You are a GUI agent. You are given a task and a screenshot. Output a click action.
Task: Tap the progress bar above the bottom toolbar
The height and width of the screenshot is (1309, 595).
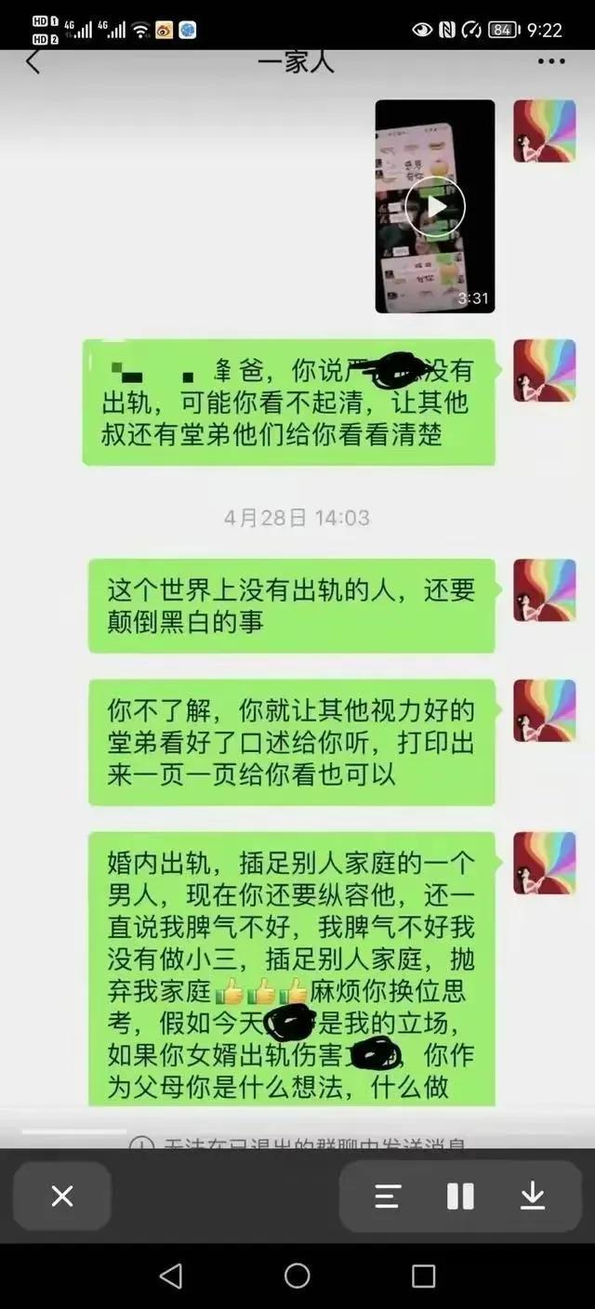[x=74, y=1131]
